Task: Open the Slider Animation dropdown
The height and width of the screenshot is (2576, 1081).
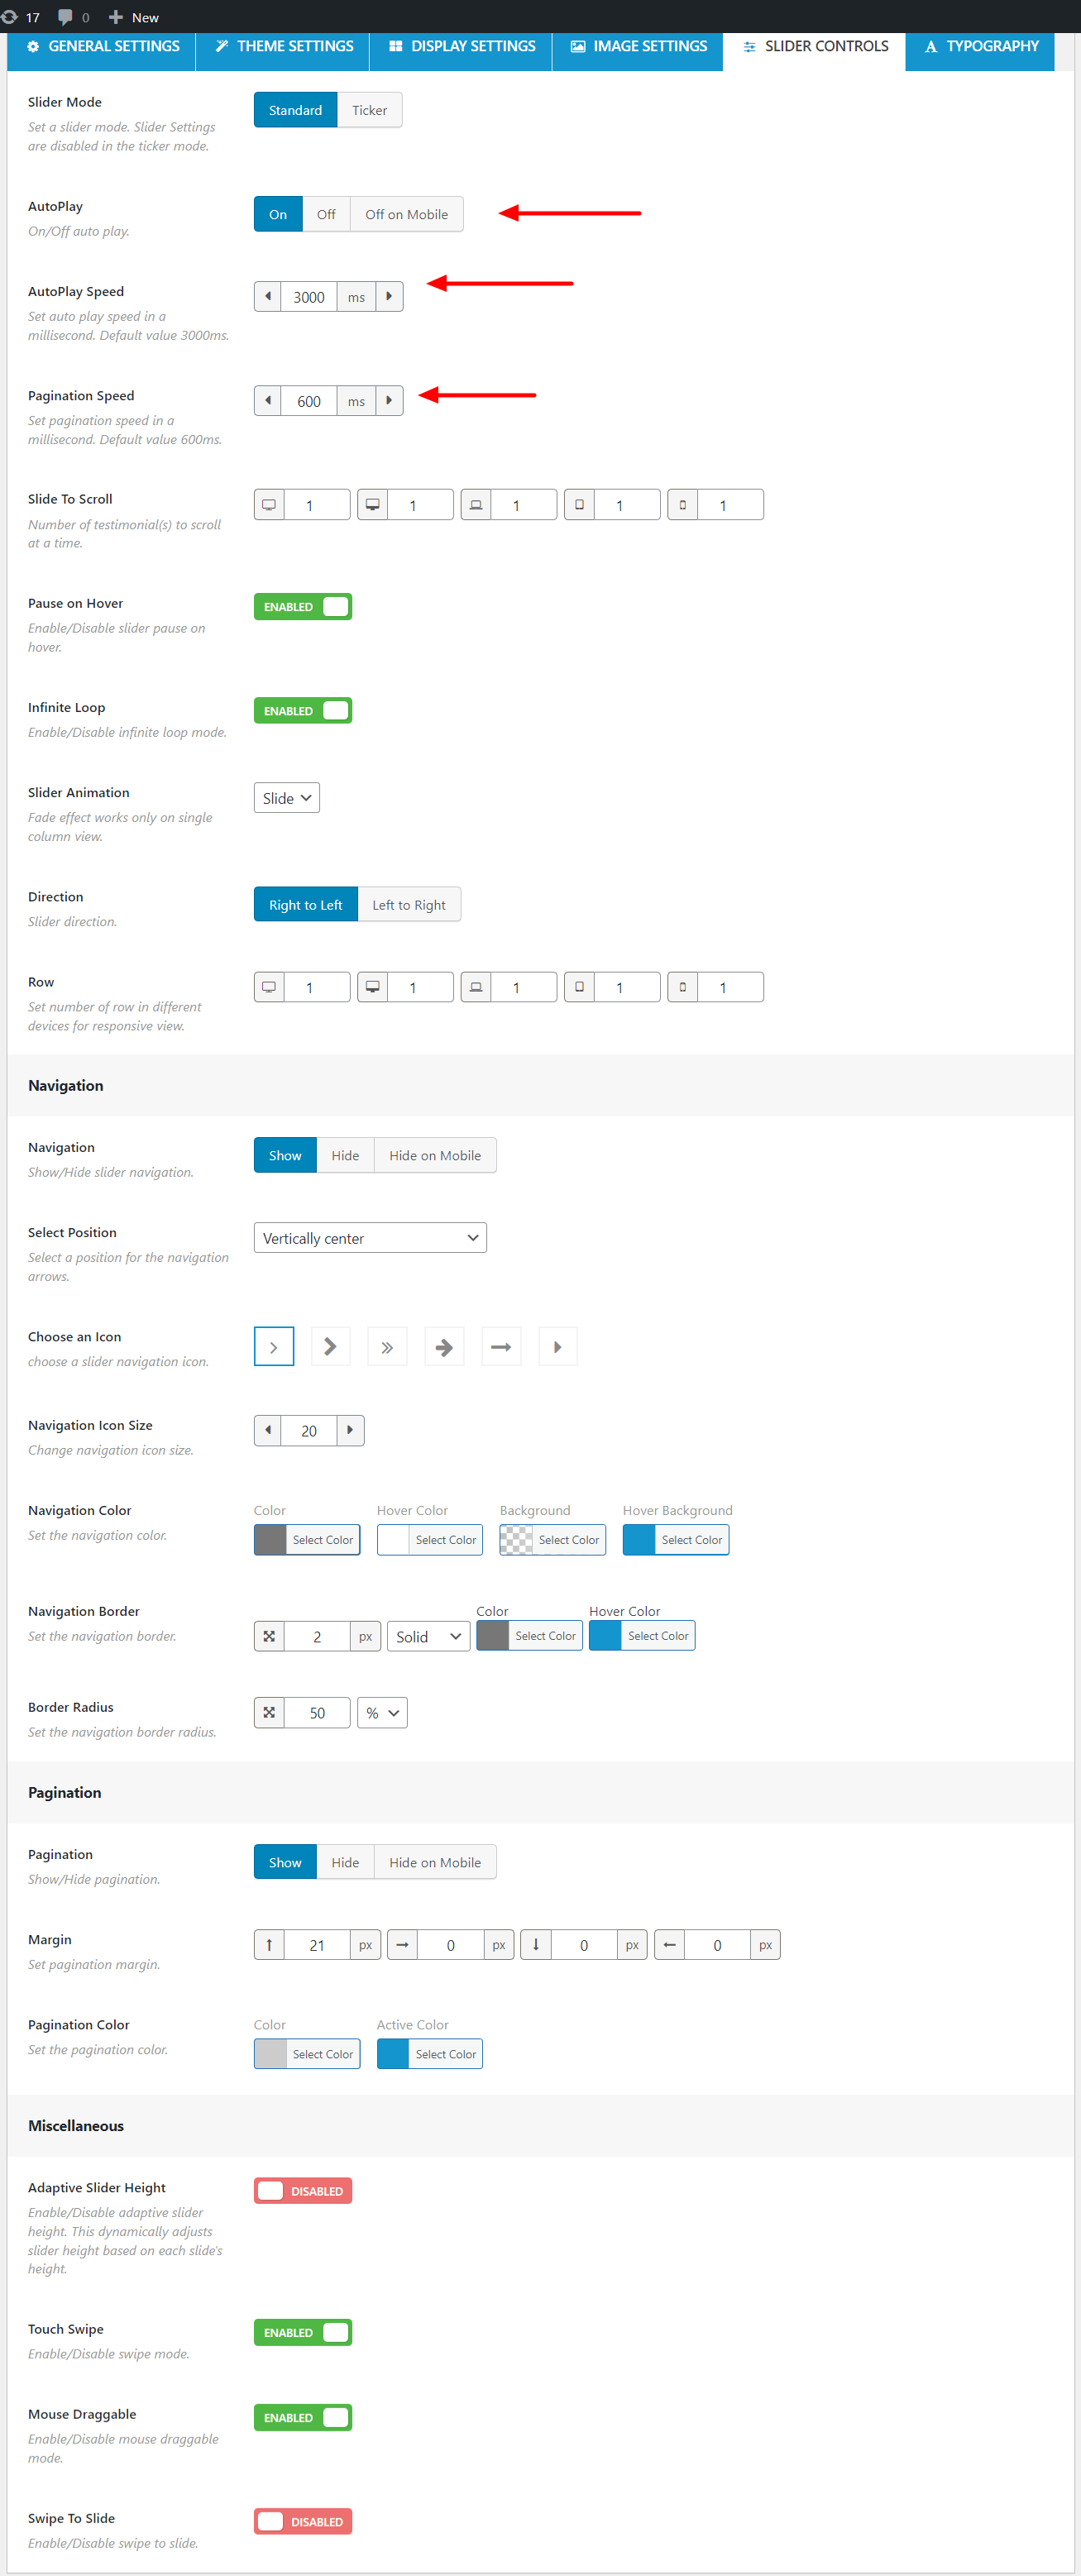Action: pyautogui.click(x=287, y=797)
